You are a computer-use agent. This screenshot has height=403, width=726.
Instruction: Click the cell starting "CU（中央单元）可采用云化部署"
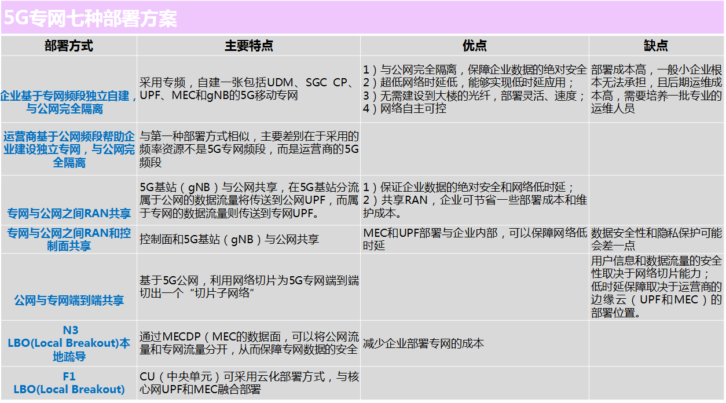[248, 383]
